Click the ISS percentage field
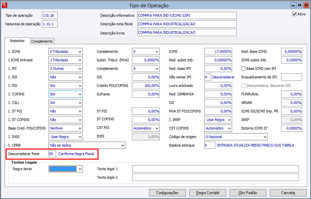The height and width of the screenshot is (199, 311). click(146, 77)
